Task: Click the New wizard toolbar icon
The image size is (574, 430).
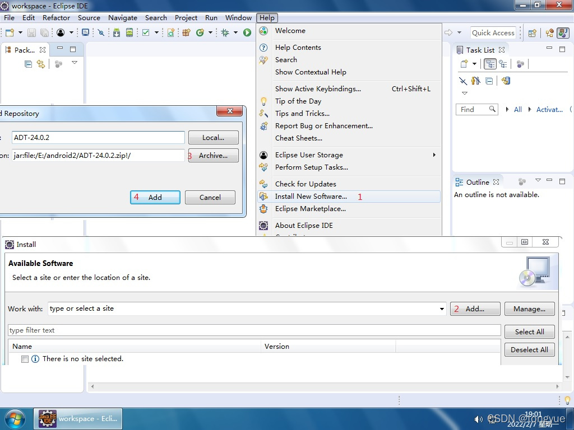Action: 10,32
